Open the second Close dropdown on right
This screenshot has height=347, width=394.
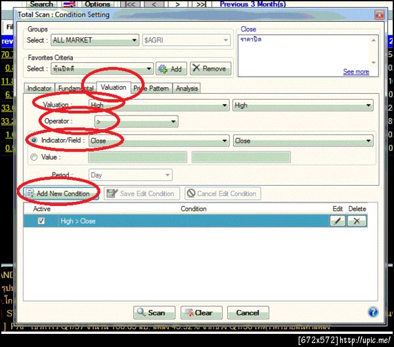point(303,140)
